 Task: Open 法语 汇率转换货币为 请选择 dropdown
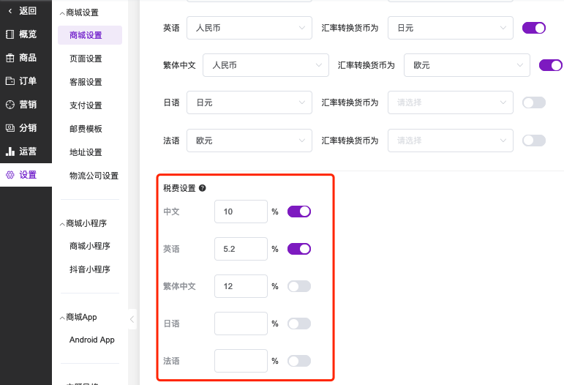[451, 141]
